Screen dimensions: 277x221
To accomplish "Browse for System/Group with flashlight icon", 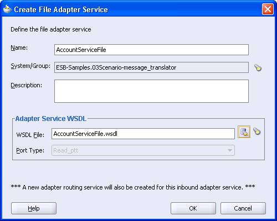I will pos(258,67).
